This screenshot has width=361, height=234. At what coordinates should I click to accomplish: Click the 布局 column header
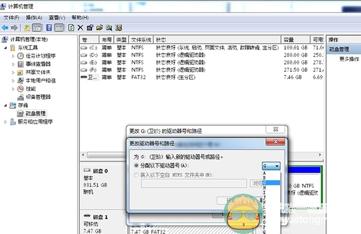pyautogui.click(x=107, y=40)
